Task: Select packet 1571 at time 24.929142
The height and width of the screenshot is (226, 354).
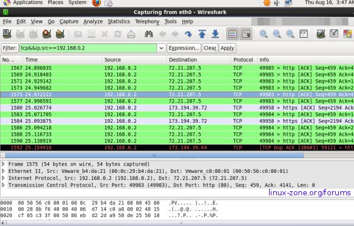Action: coord(177,81)
